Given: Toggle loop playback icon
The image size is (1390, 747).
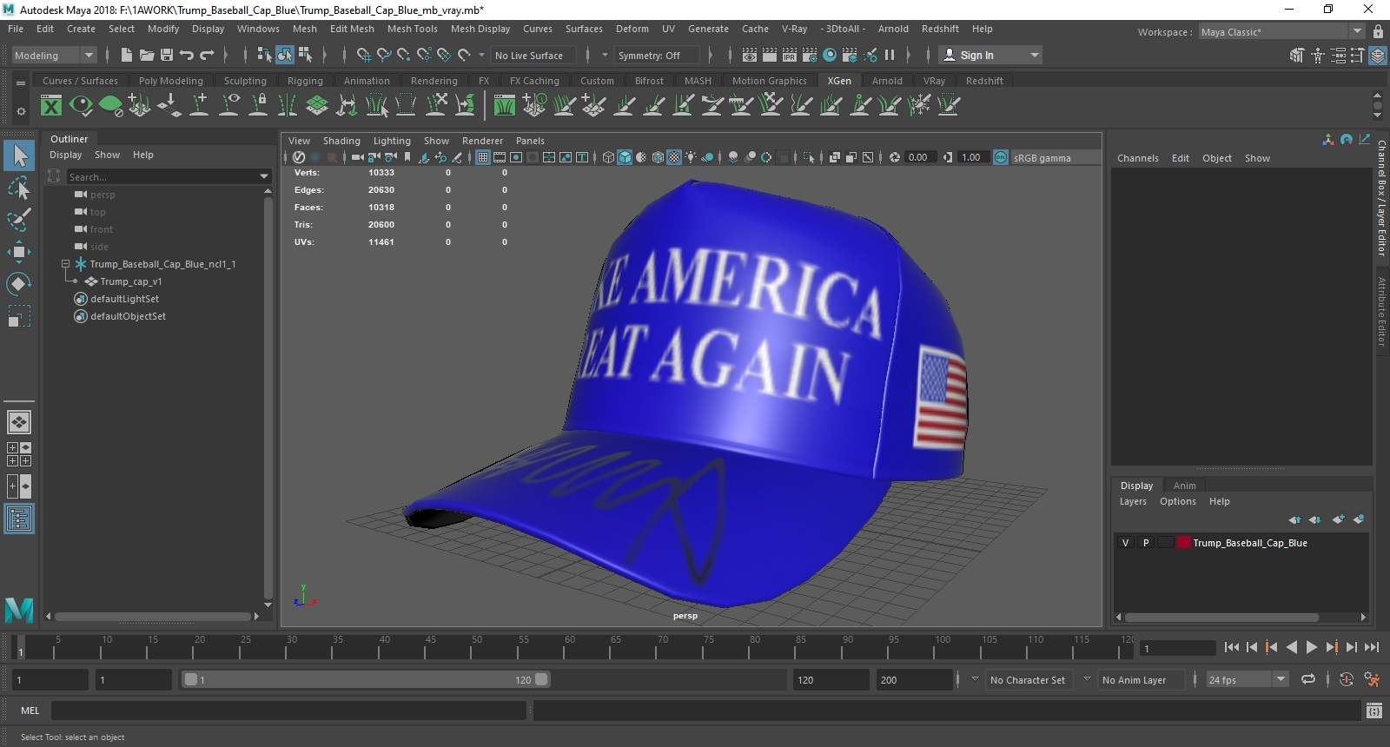Looking at the screenshot, I should tap(1308, 679).
